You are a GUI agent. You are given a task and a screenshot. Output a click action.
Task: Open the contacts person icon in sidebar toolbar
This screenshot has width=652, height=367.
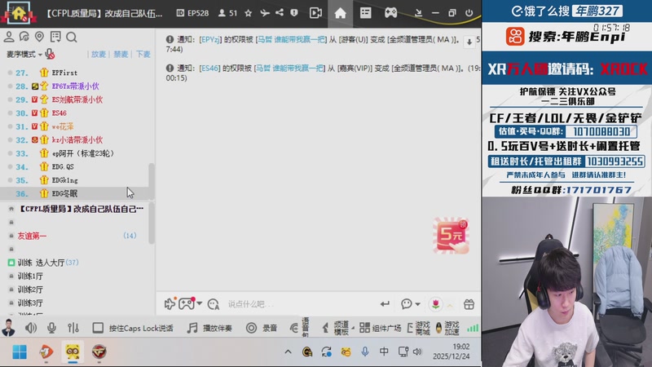9,37
